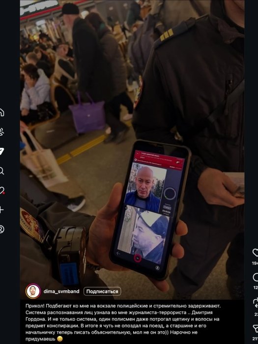The height and width of the screenshot is (344, 258).
Task: Open the Home feed from the sidebar
Action: [1, 113]
